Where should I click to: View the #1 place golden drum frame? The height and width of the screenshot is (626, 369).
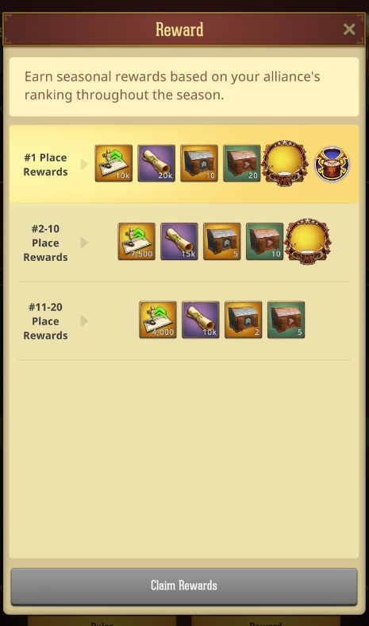coord(285,163)
